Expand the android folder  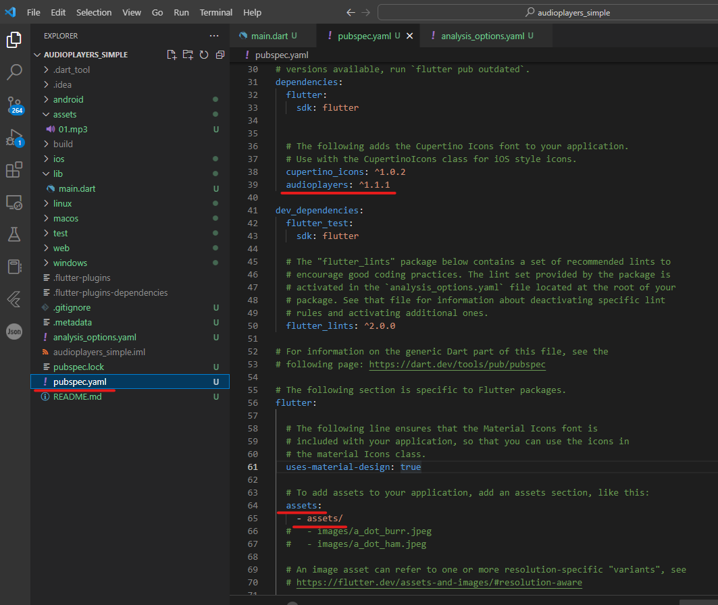[x=130, y=99]
